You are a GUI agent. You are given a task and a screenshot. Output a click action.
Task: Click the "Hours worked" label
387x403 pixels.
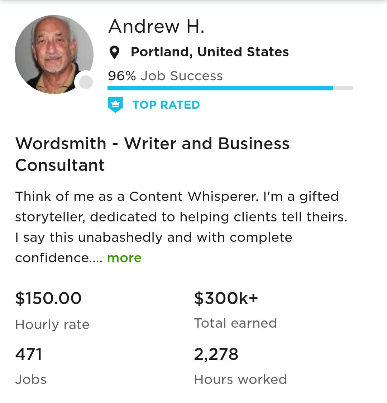[x=240, y=379]
